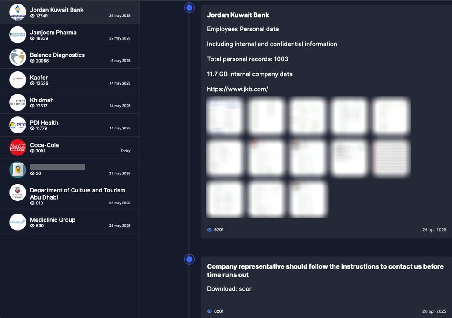This screenshot has height=318, width=452.
Task: Click the top timeline marker dot
Action: (x=189, y=8)
